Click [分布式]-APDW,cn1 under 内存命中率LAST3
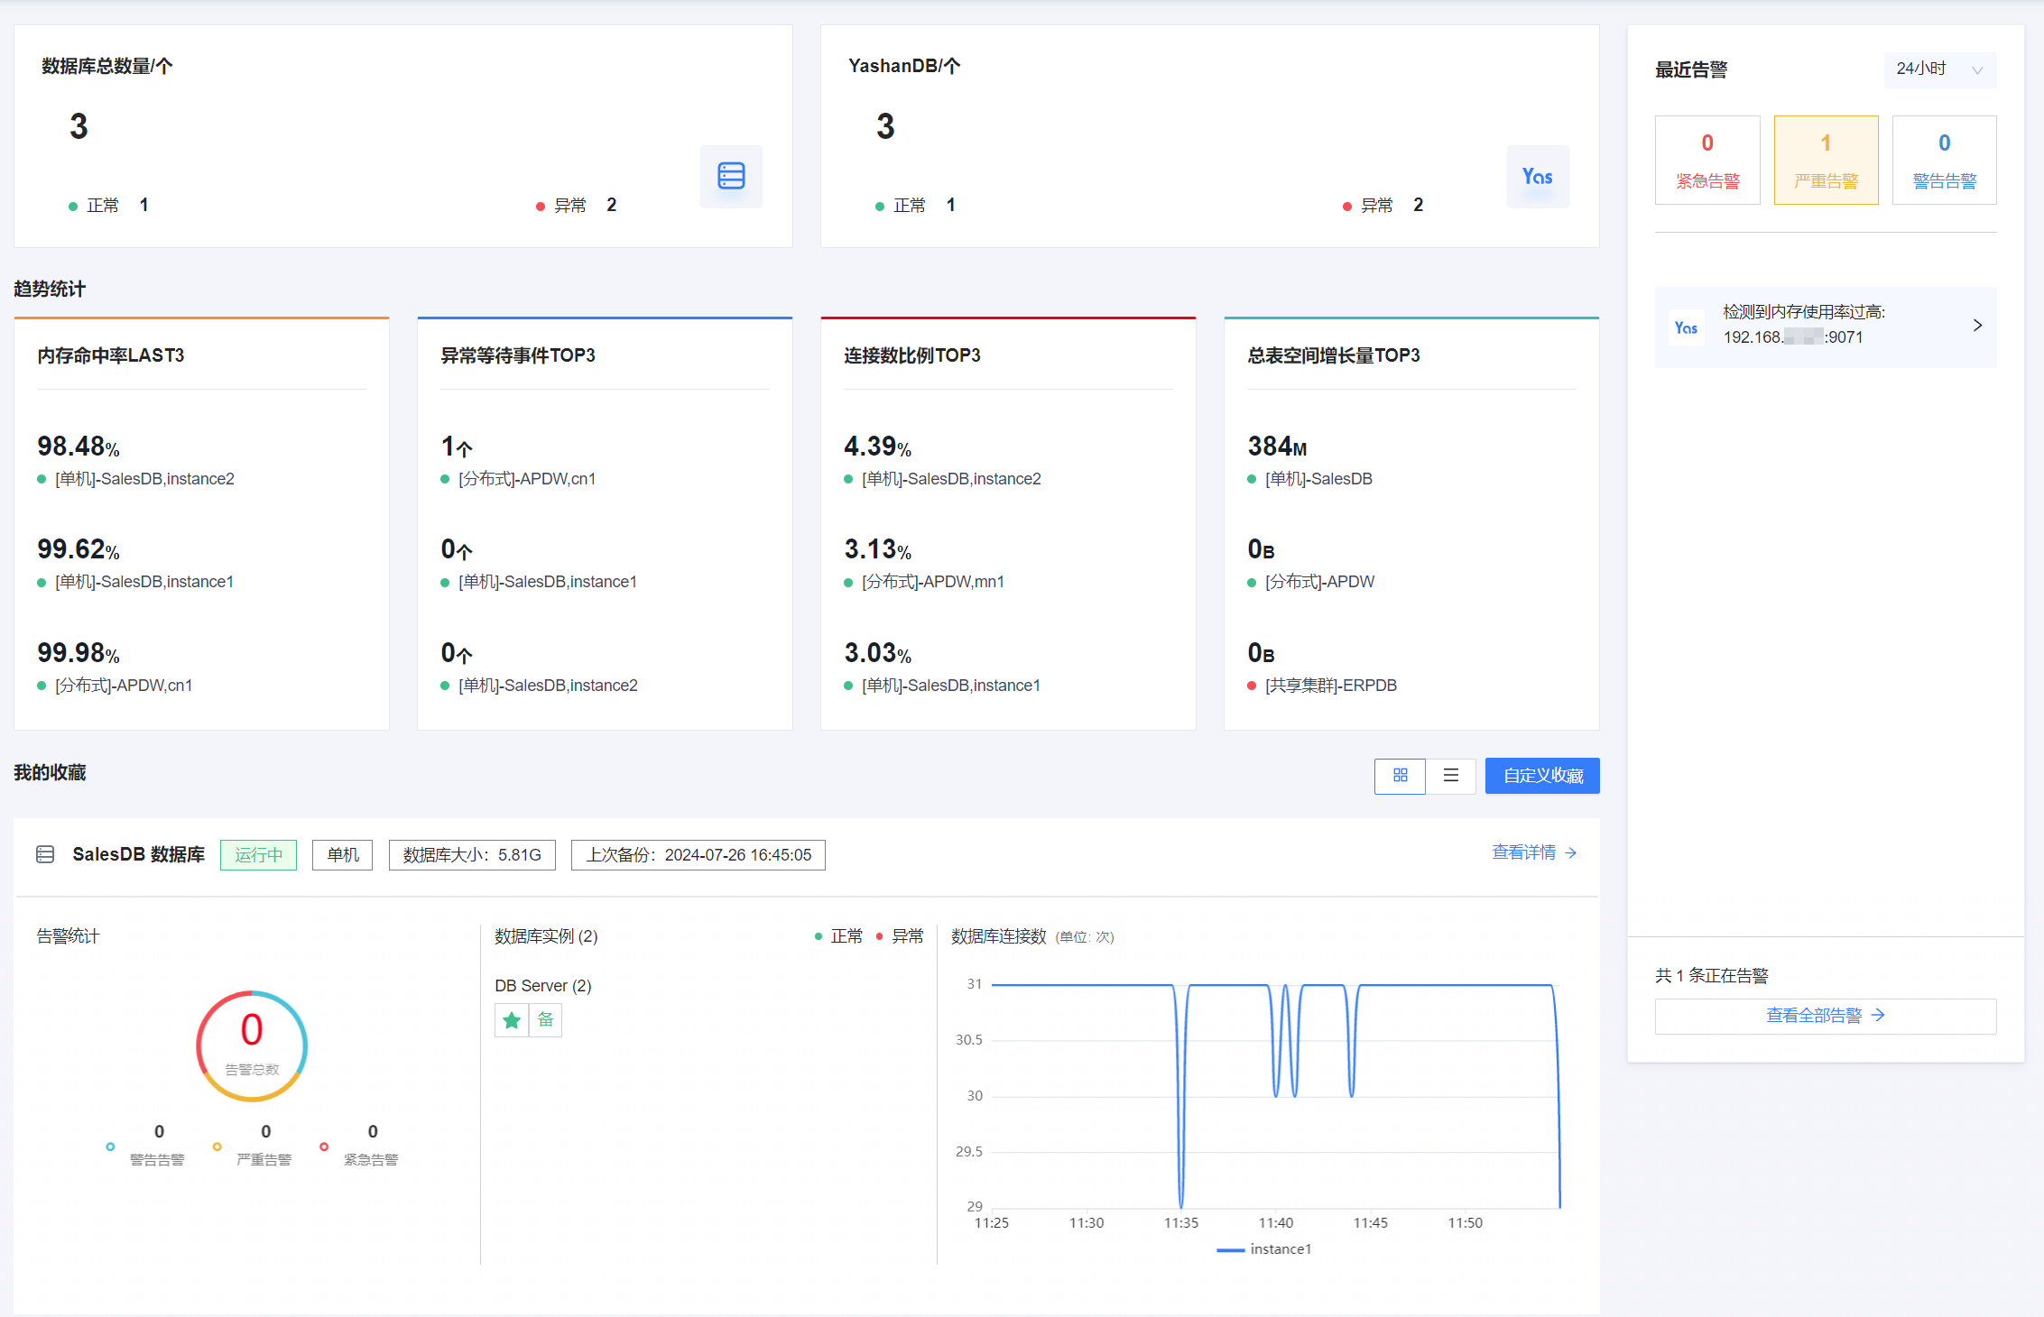Image resolution: width=2044 pixels, height=1317 pixels. 124,686
